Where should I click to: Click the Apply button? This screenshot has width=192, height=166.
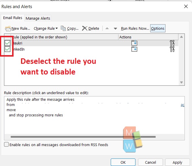click(x=177, y=162)
